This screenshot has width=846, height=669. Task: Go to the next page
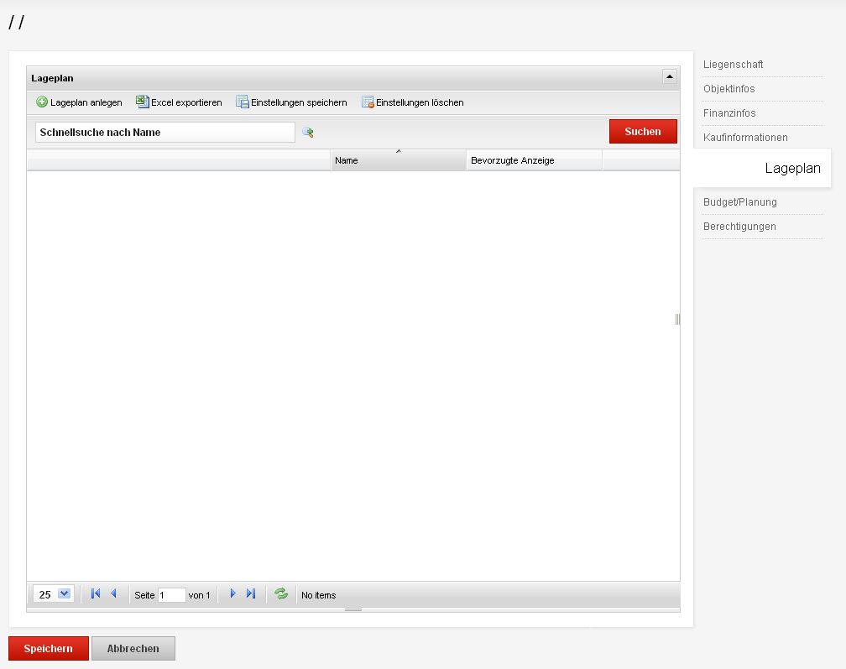232,594
